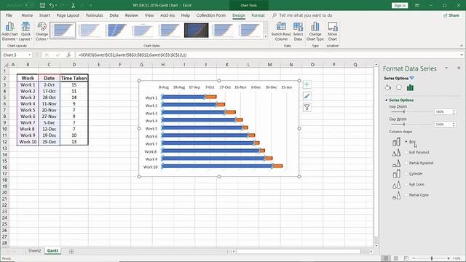Click the Gap Depth percentage field
Image resolution: width=466 pixels, height=262 pixels.
(x=443, y=112)
